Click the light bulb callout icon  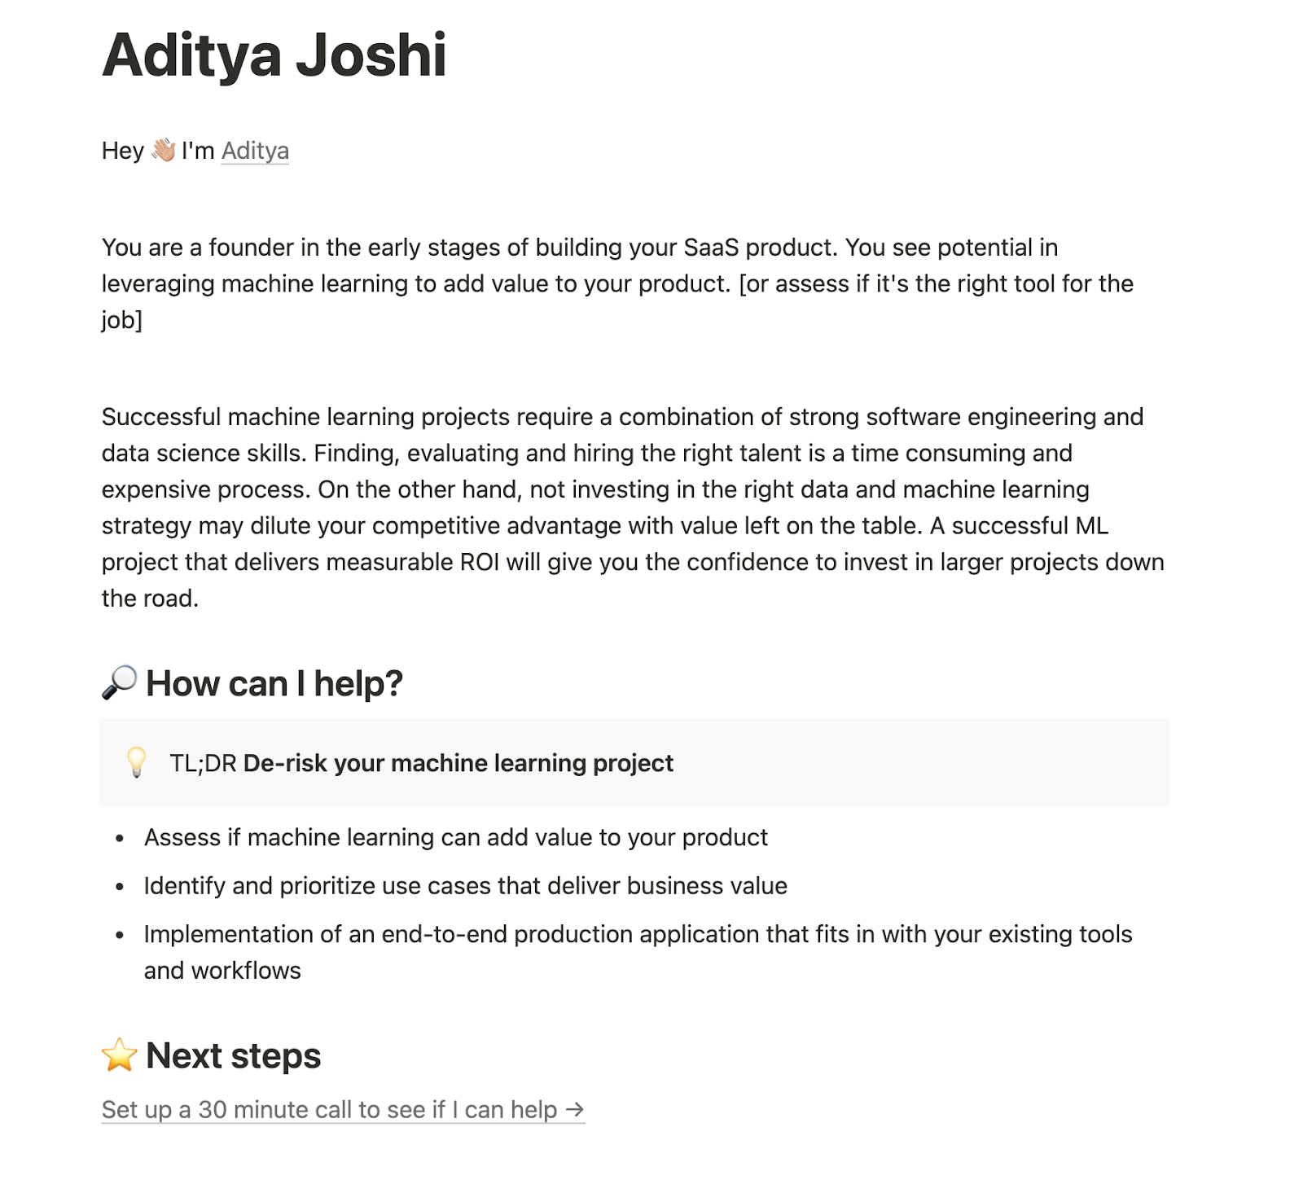[x=136, y=762]
